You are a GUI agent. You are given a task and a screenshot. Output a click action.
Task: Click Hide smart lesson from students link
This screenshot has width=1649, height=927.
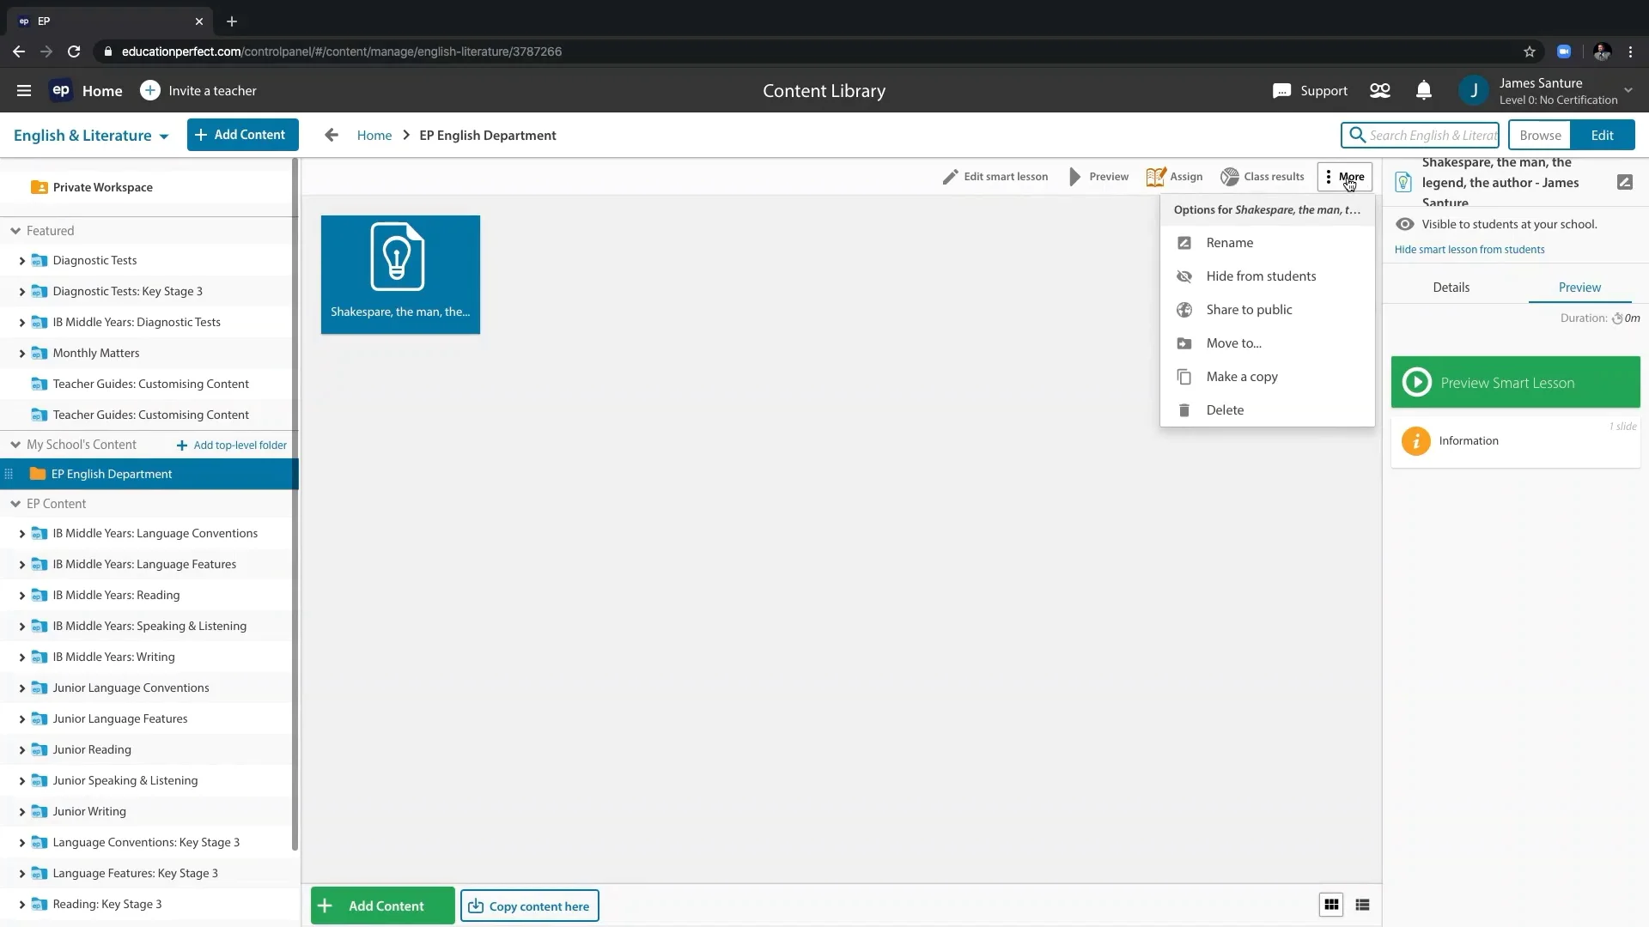click(1469, 250)
